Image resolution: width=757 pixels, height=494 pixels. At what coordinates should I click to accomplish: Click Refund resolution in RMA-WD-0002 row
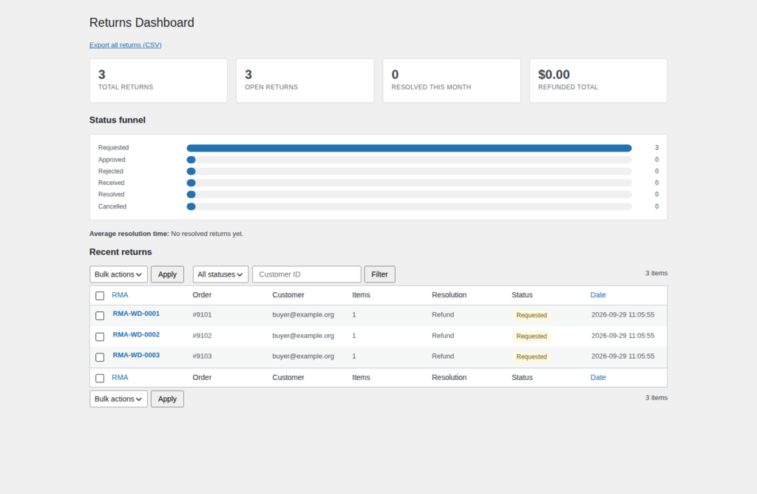click(x=444, y=336)
